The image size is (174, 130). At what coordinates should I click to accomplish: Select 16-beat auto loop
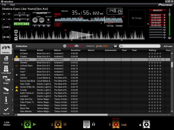[44, 26]
